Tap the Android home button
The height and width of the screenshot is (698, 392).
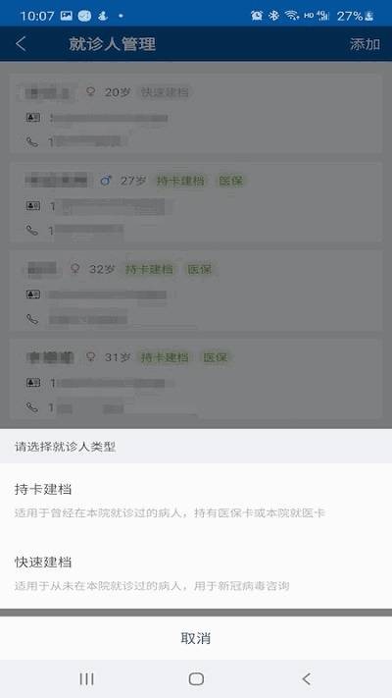coord(196,678)
